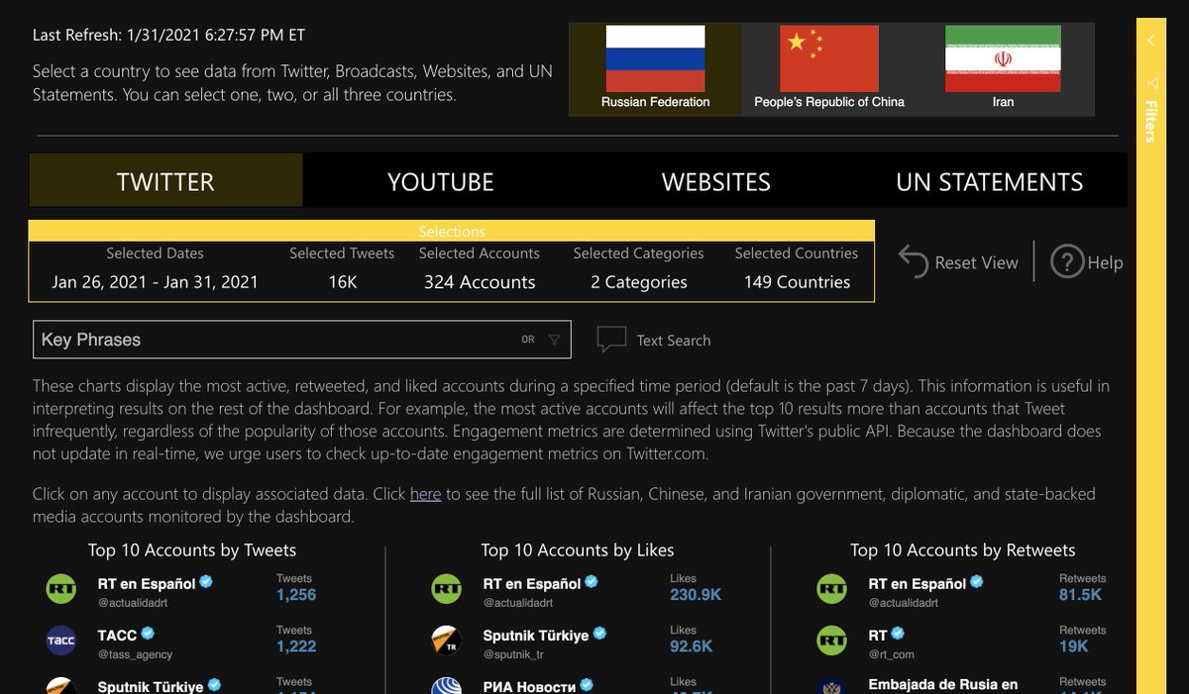Expand the Filters pane chevron
This screenshot has width=1189, height=694.
click(x=1151, y=41)
